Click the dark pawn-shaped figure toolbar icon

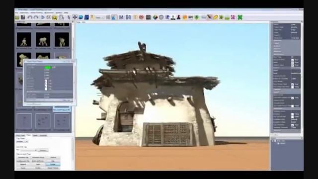[x=179, y=17]
